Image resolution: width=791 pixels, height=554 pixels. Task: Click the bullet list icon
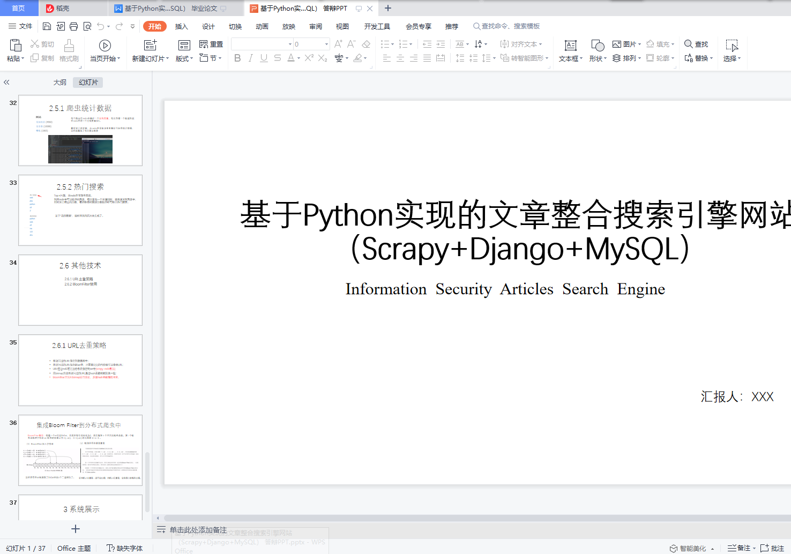pyautogui.click(x=385, y=44)
